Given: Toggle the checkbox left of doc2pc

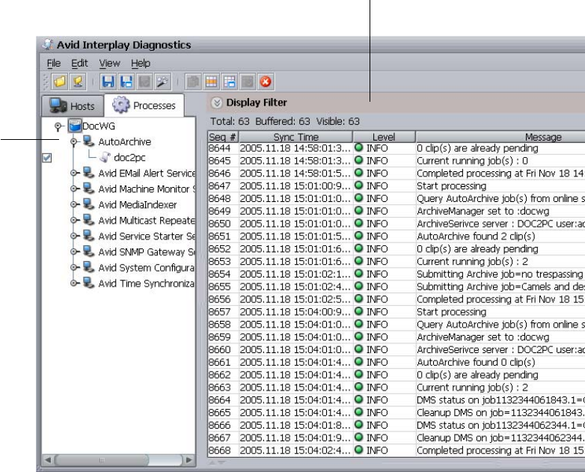Looking at the screenshot, I should coord(46,158).
